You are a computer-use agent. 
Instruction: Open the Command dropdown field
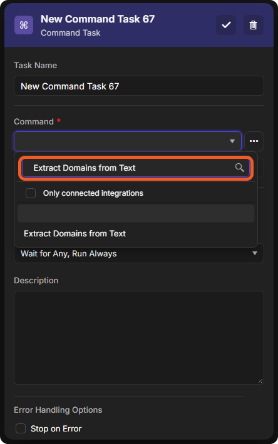128,141
